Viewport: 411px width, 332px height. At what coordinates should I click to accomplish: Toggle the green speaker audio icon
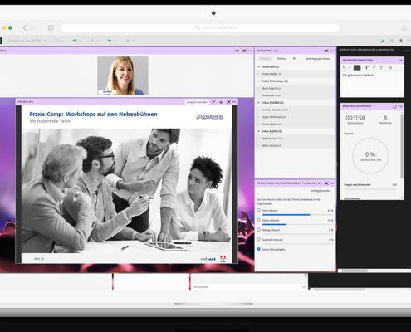pos(75,41)
